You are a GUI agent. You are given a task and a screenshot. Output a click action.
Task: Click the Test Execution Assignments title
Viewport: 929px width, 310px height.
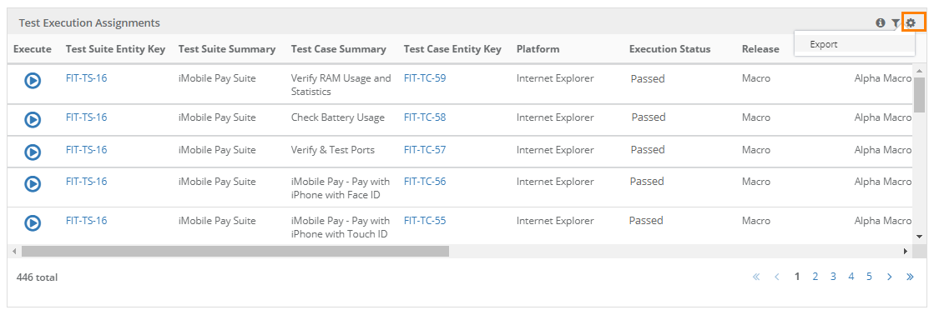[89, 23]
